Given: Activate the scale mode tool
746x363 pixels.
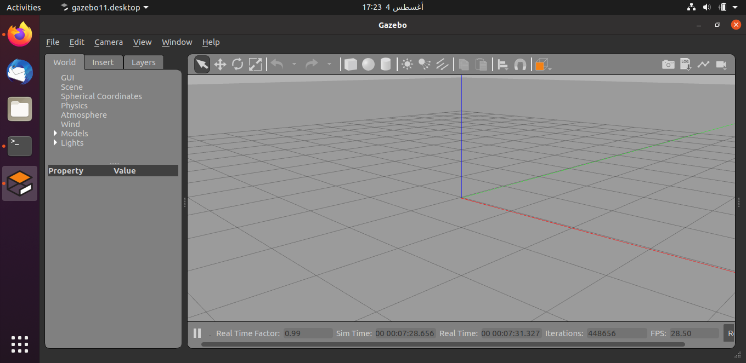Looking at the screenshot, I should (255, 65).
